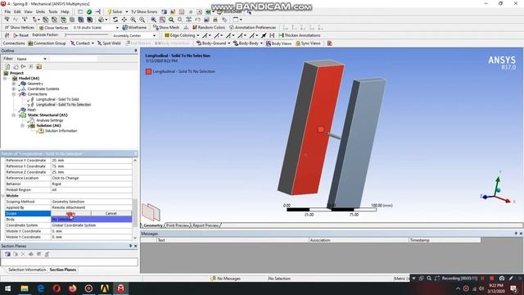Select Analysis Settings in the outline
This screenshot has height=295, width=524.
[x=49, y=120]
